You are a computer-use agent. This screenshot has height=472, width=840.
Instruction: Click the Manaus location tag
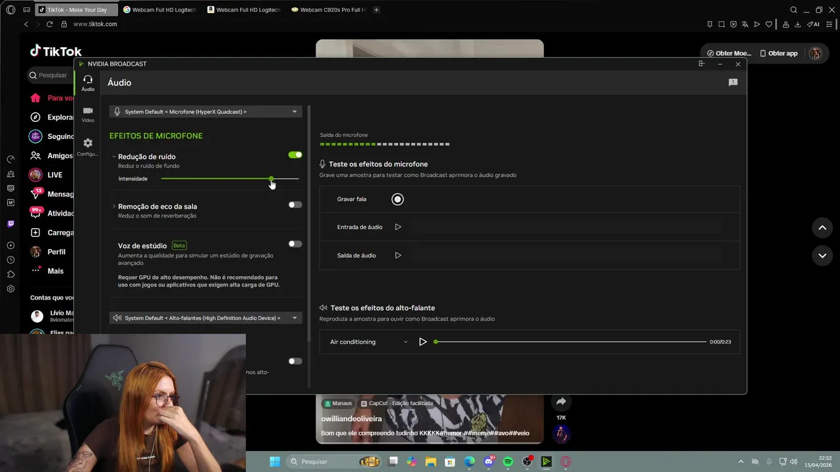337,403
